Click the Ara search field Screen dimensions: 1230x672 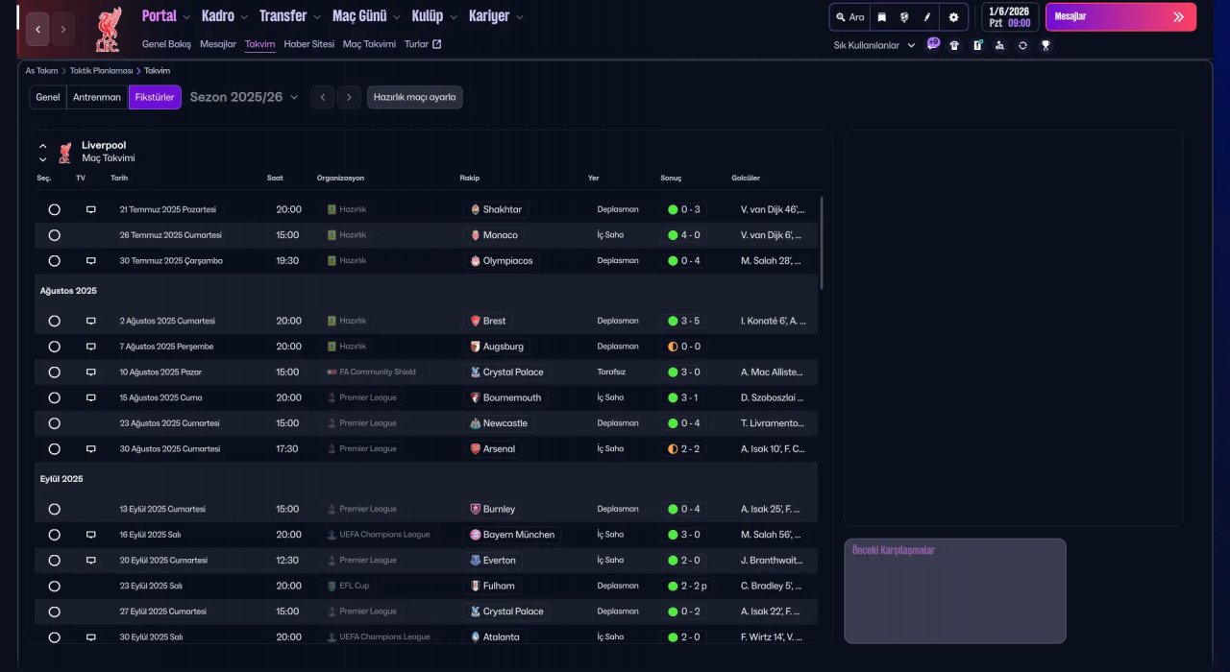point(850,17)
